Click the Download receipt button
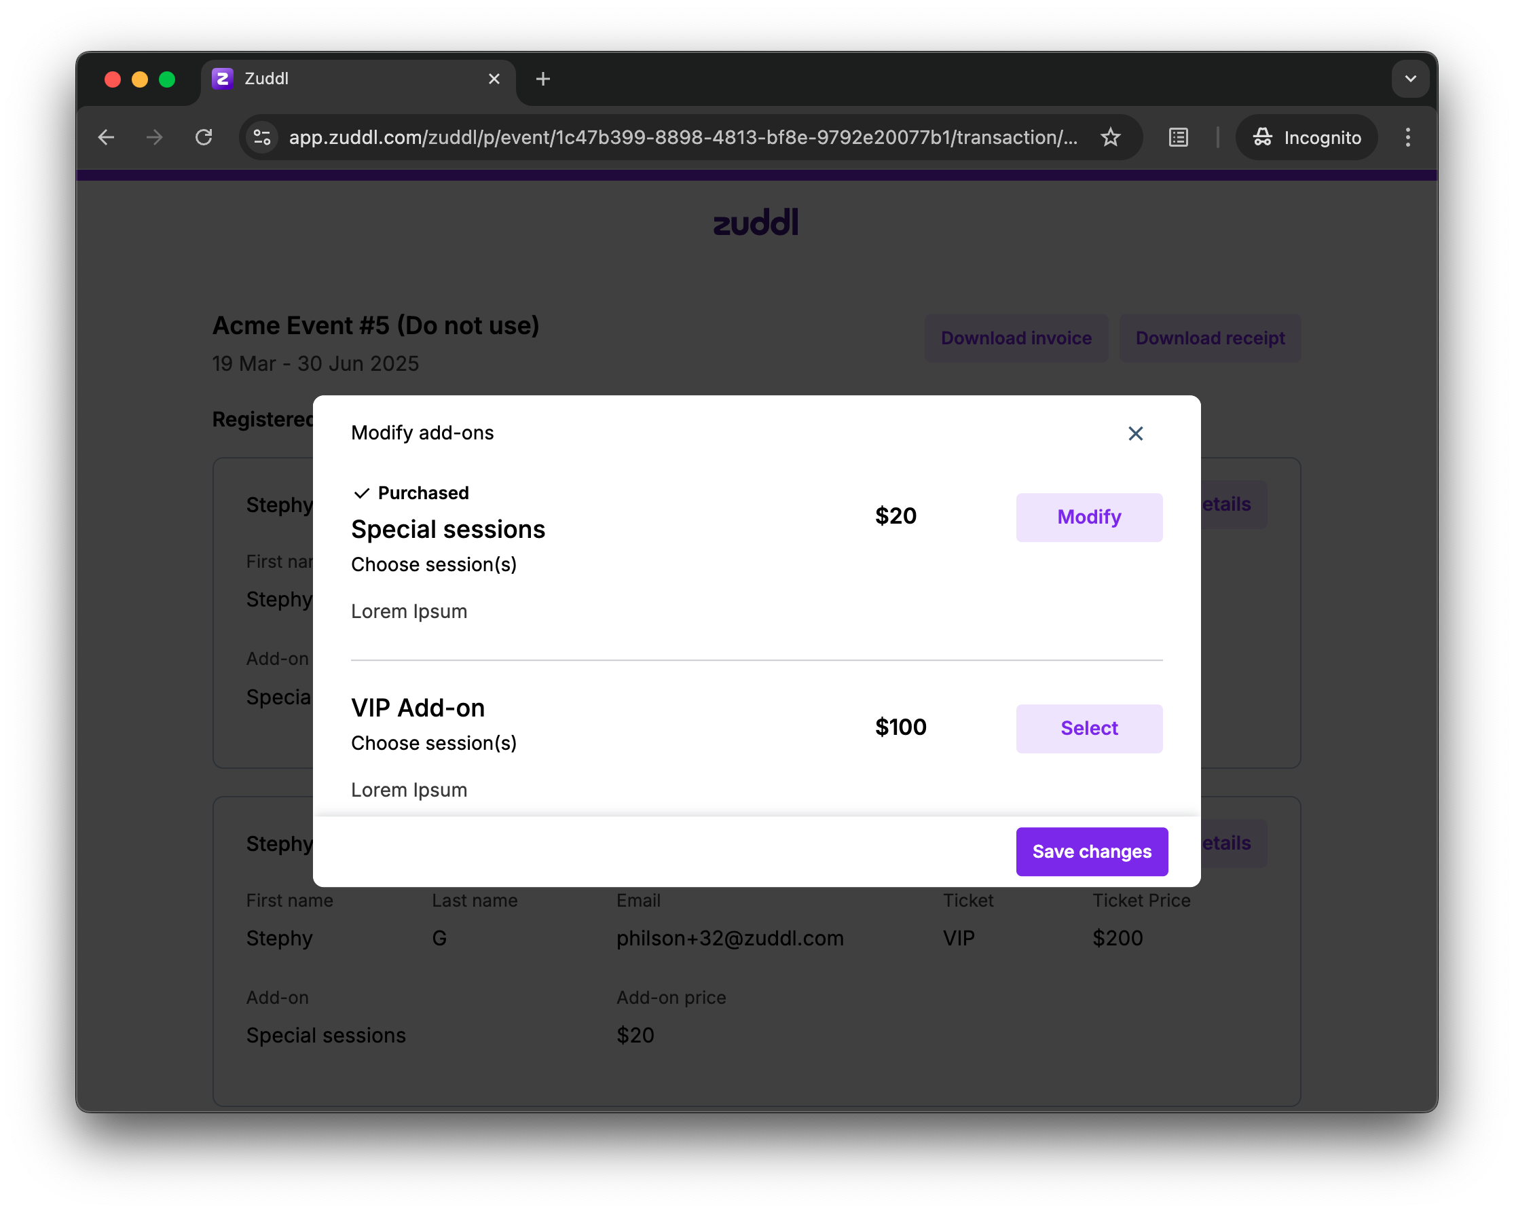1514x1213 pixels. (x=1209, y=338)
